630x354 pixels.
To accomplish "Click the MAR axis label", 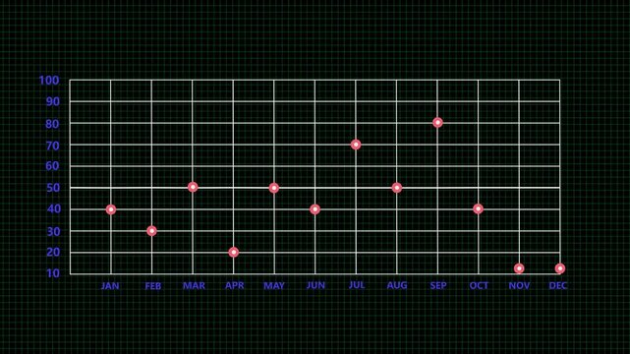I will 194,286.
